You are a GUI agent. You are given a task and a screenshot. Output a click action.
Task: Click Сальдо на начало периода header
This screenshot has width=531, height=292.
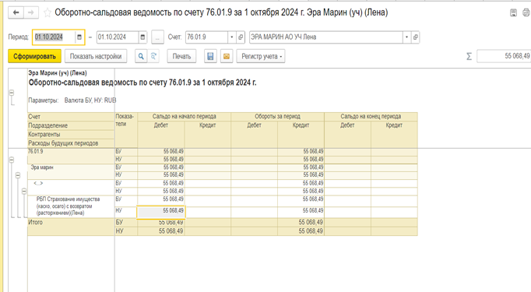[x=185, y=117]
